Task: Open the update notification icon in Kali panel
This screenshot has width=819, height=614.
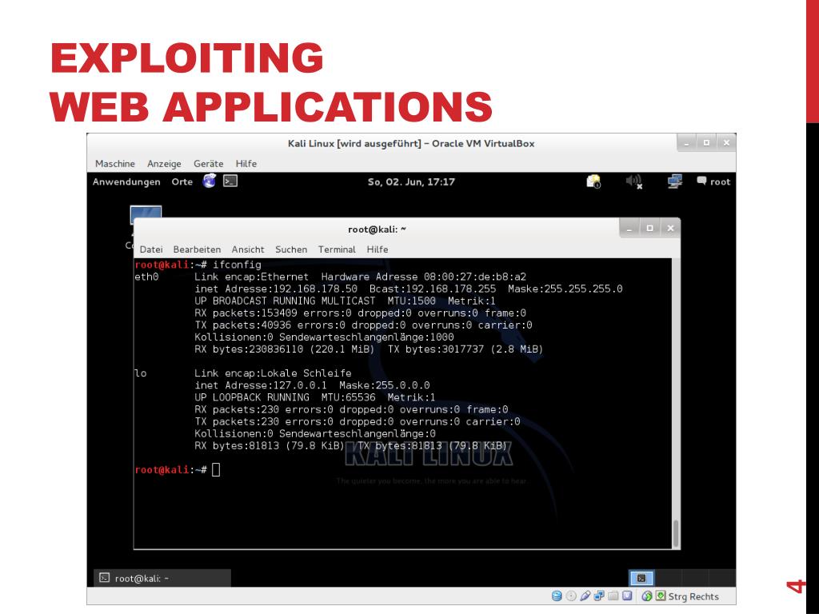Action: pos(593,181)
